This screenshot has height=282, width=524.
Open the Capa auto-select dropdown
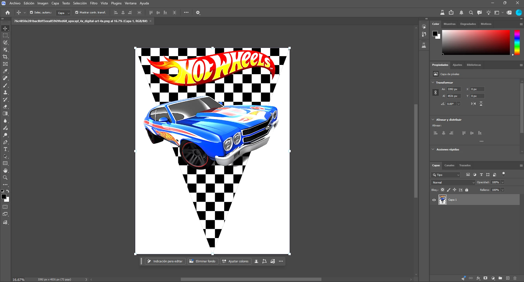[x=63, y=13]
